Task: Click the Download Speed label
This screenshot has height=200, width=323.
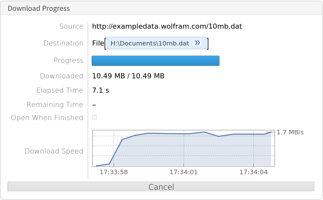Action: [x=54, y=151]
